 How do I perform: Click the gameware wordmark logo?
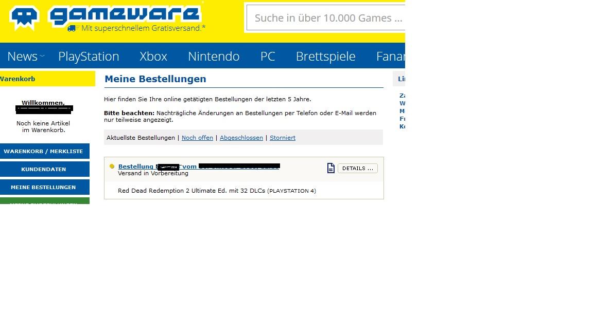(125, 16)
